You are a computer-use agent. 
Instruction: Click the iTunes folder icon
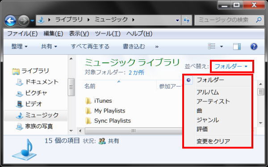(x=88, y=101)
